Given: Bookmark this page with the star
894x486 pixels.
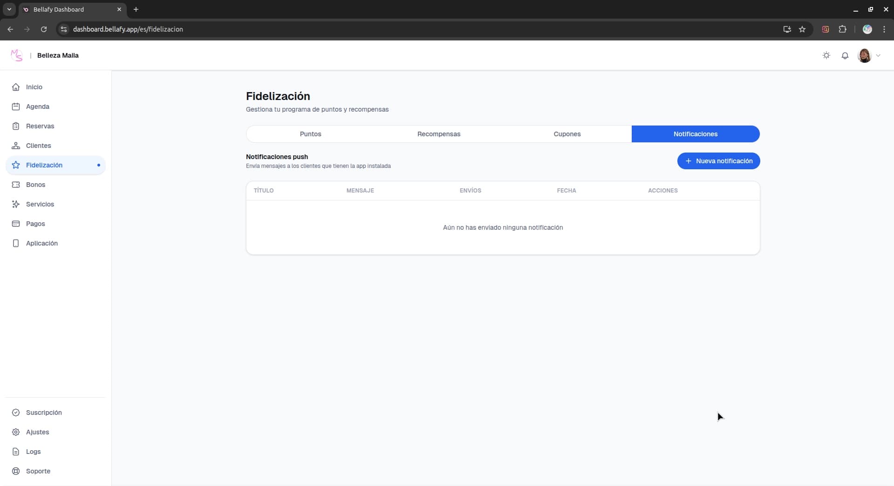Looking at the screenshot, I should [802, 29].
